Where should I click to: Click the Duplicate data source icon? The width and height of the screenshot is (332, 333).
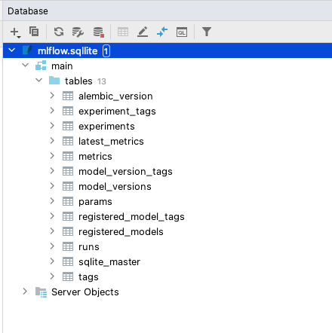(34, 32)
